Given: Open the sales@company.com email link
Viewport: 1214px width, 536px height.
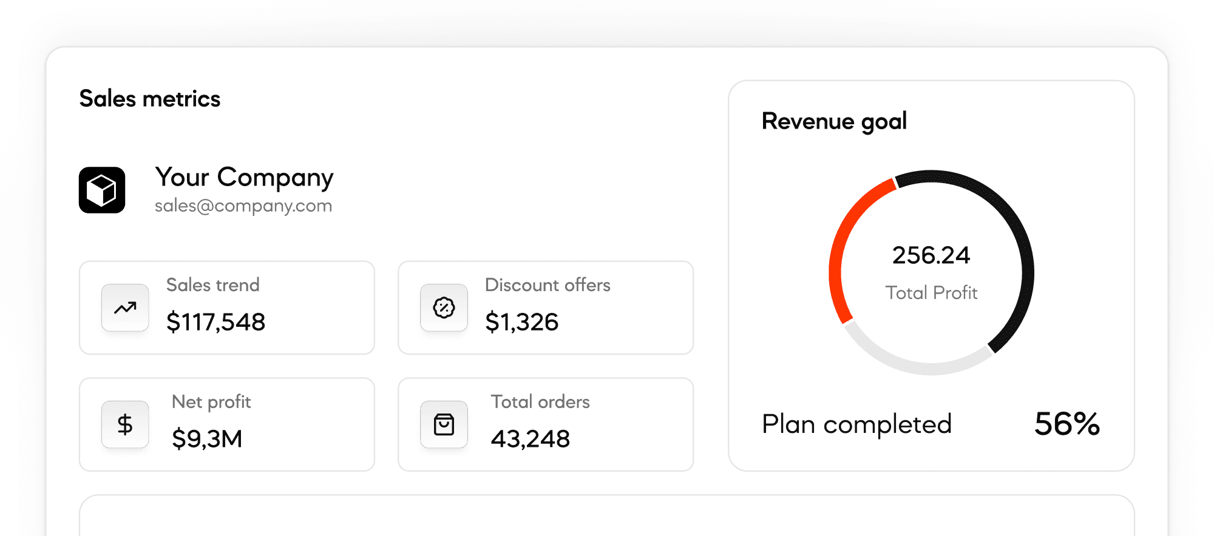Looking at the screenshot, I should pos(243,206).
